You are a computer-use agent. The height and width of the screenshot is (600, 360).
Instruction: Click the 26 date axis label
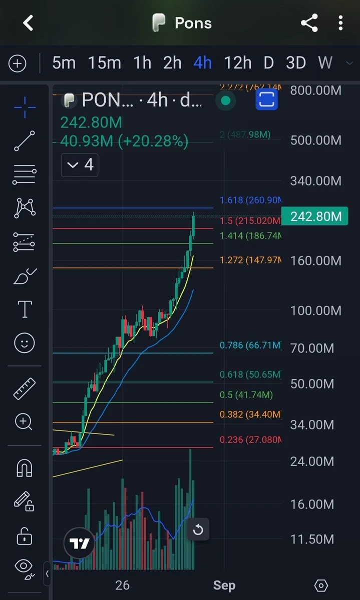coord(122,585)
